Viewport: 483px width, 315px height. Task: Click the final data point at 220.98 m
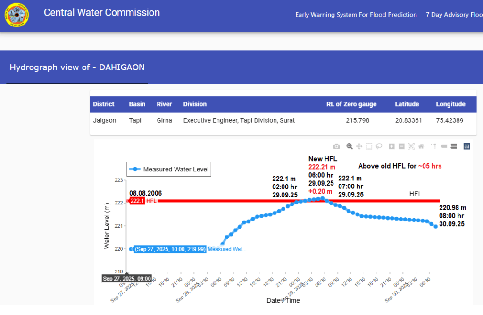coord(436,227)
